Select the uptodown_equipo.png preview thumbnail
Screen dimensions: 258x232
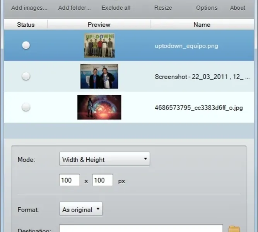coord(99,45)
